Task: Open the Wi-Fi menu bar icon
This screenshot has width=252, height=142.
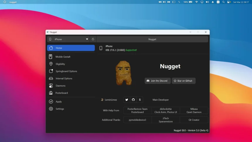Action: coord(197,2)
